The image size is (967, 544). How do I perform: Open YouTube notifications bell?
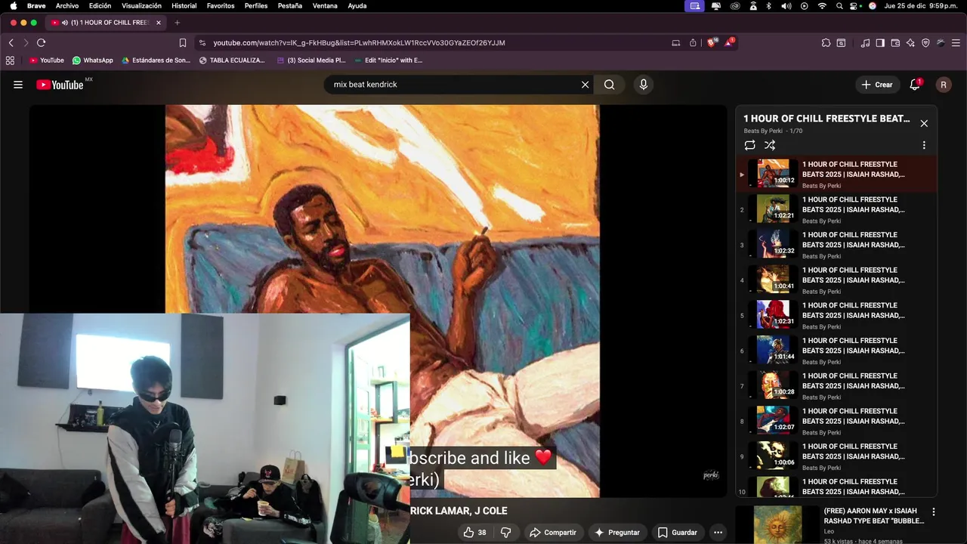[915, 85]
